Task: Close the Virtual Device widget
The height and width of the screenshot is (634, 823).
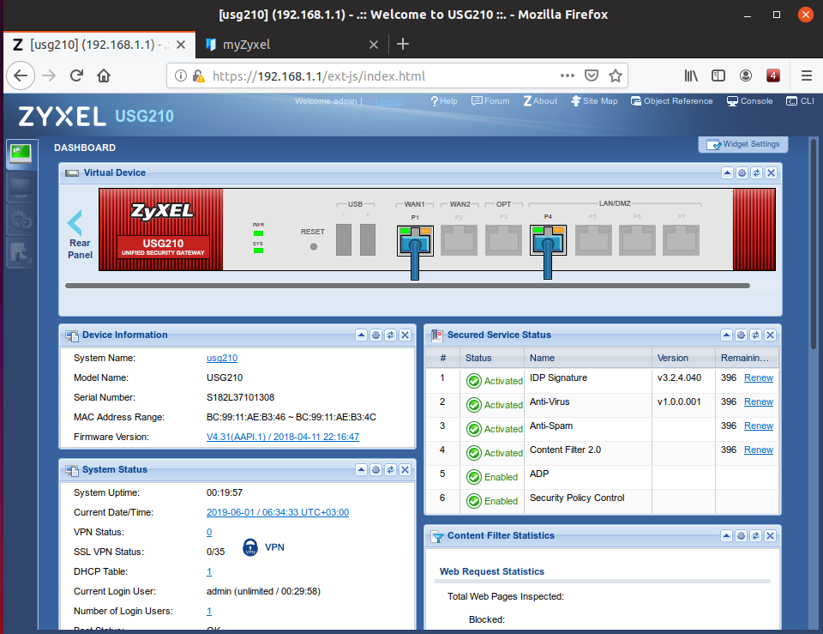Action: click(x=771, y=172)
